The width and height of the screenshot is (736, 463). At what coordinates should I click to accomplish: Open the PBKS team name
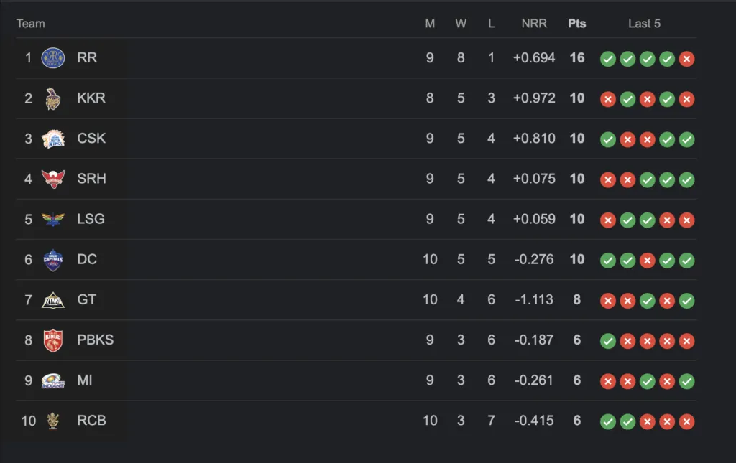click(96, 340)
